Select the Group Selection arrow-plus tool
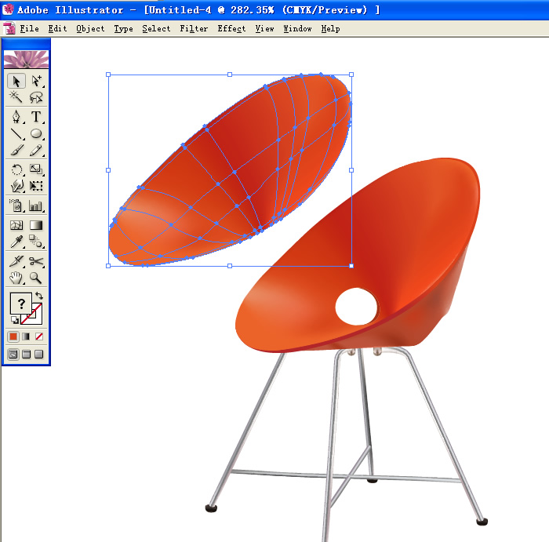 pos(36,82)
